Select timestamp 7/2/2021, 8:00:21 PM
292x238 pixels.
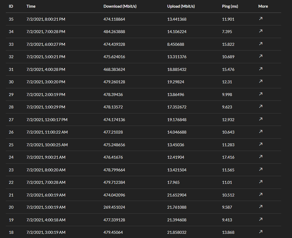(x=46, y=19)
